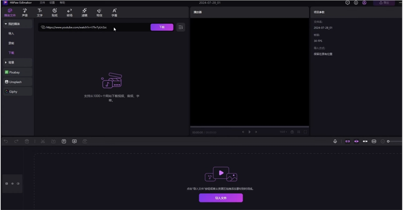Click the purple 下载 button
This screenshot has height=210, width=403.
point(162,27)
